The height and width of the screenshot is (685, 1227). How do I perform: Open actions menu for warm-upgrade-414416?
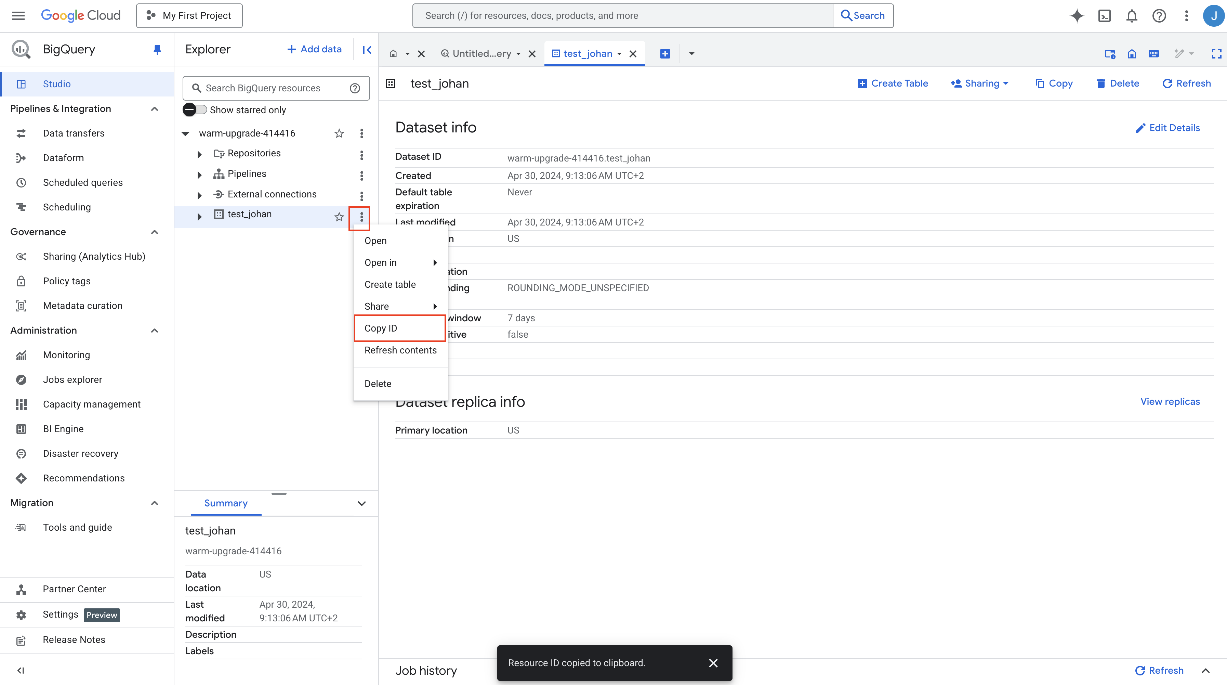point(361,133)
